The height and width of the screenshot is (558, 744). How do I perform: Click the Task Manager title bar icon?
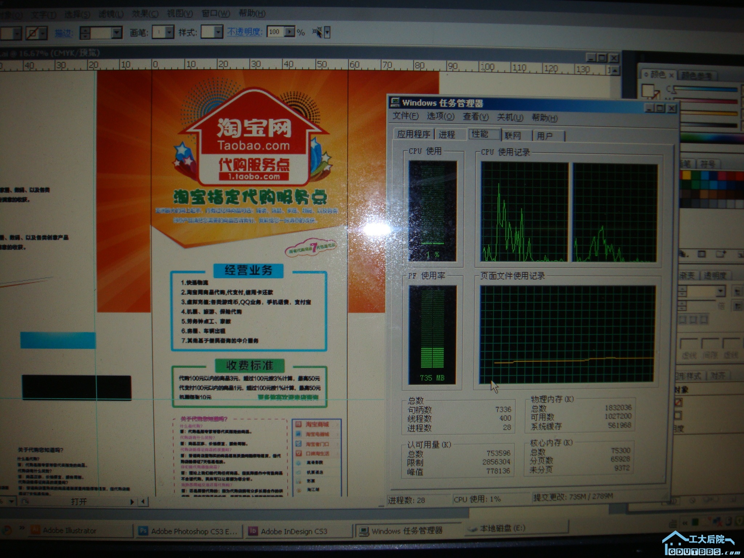(395, 103)
